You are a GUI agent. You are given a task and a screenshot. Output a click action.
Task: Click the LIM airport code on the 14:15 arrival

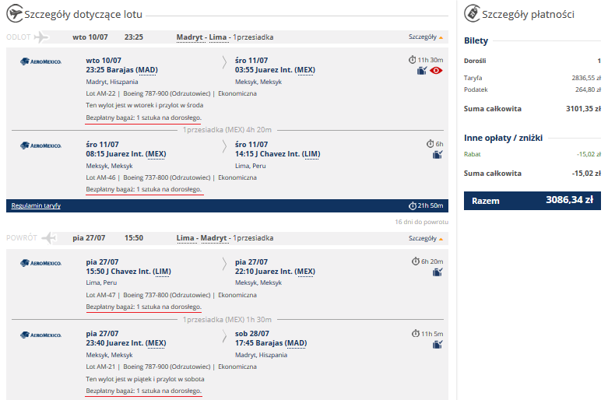click(311, 154)
